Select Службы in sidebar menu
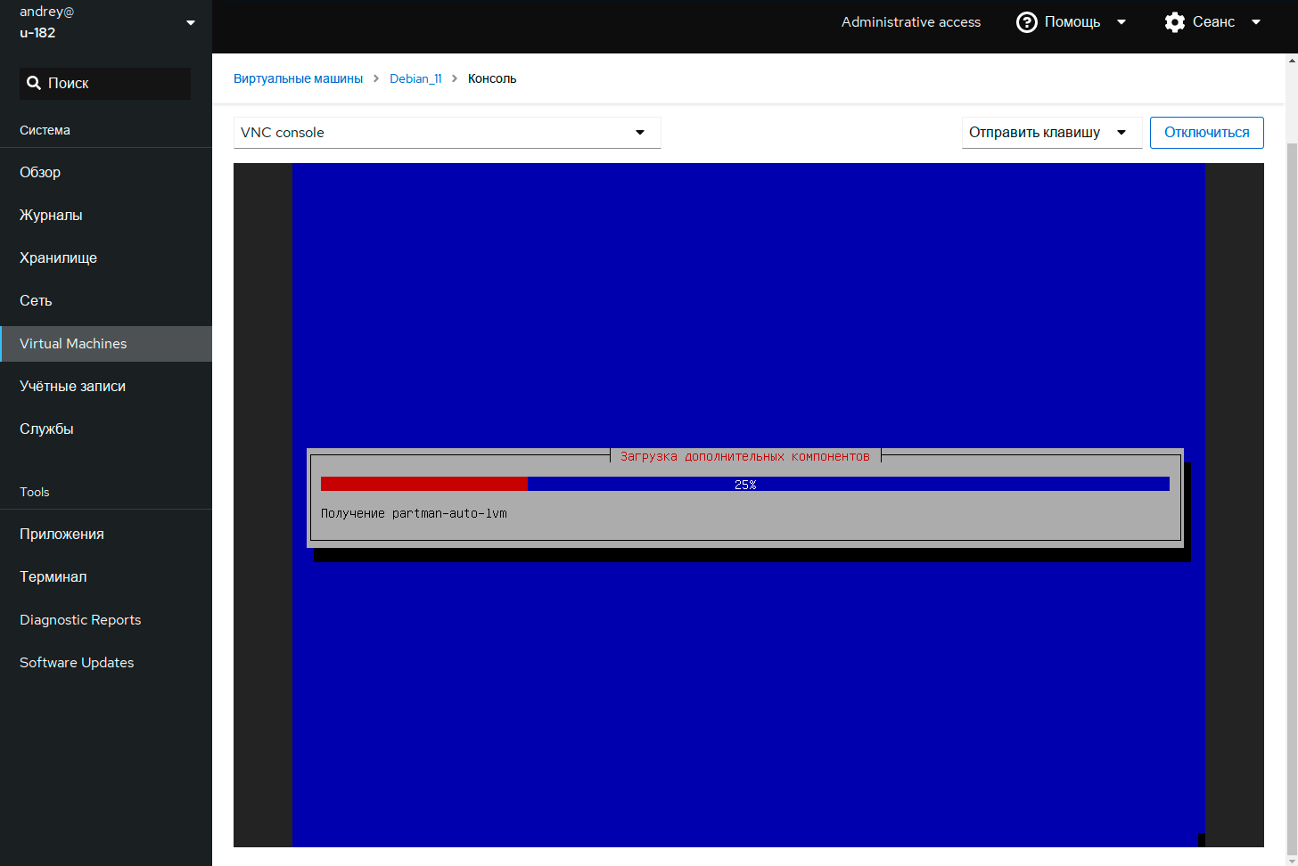Screen dimensions: 1298x866 click(x=46, y=429)
